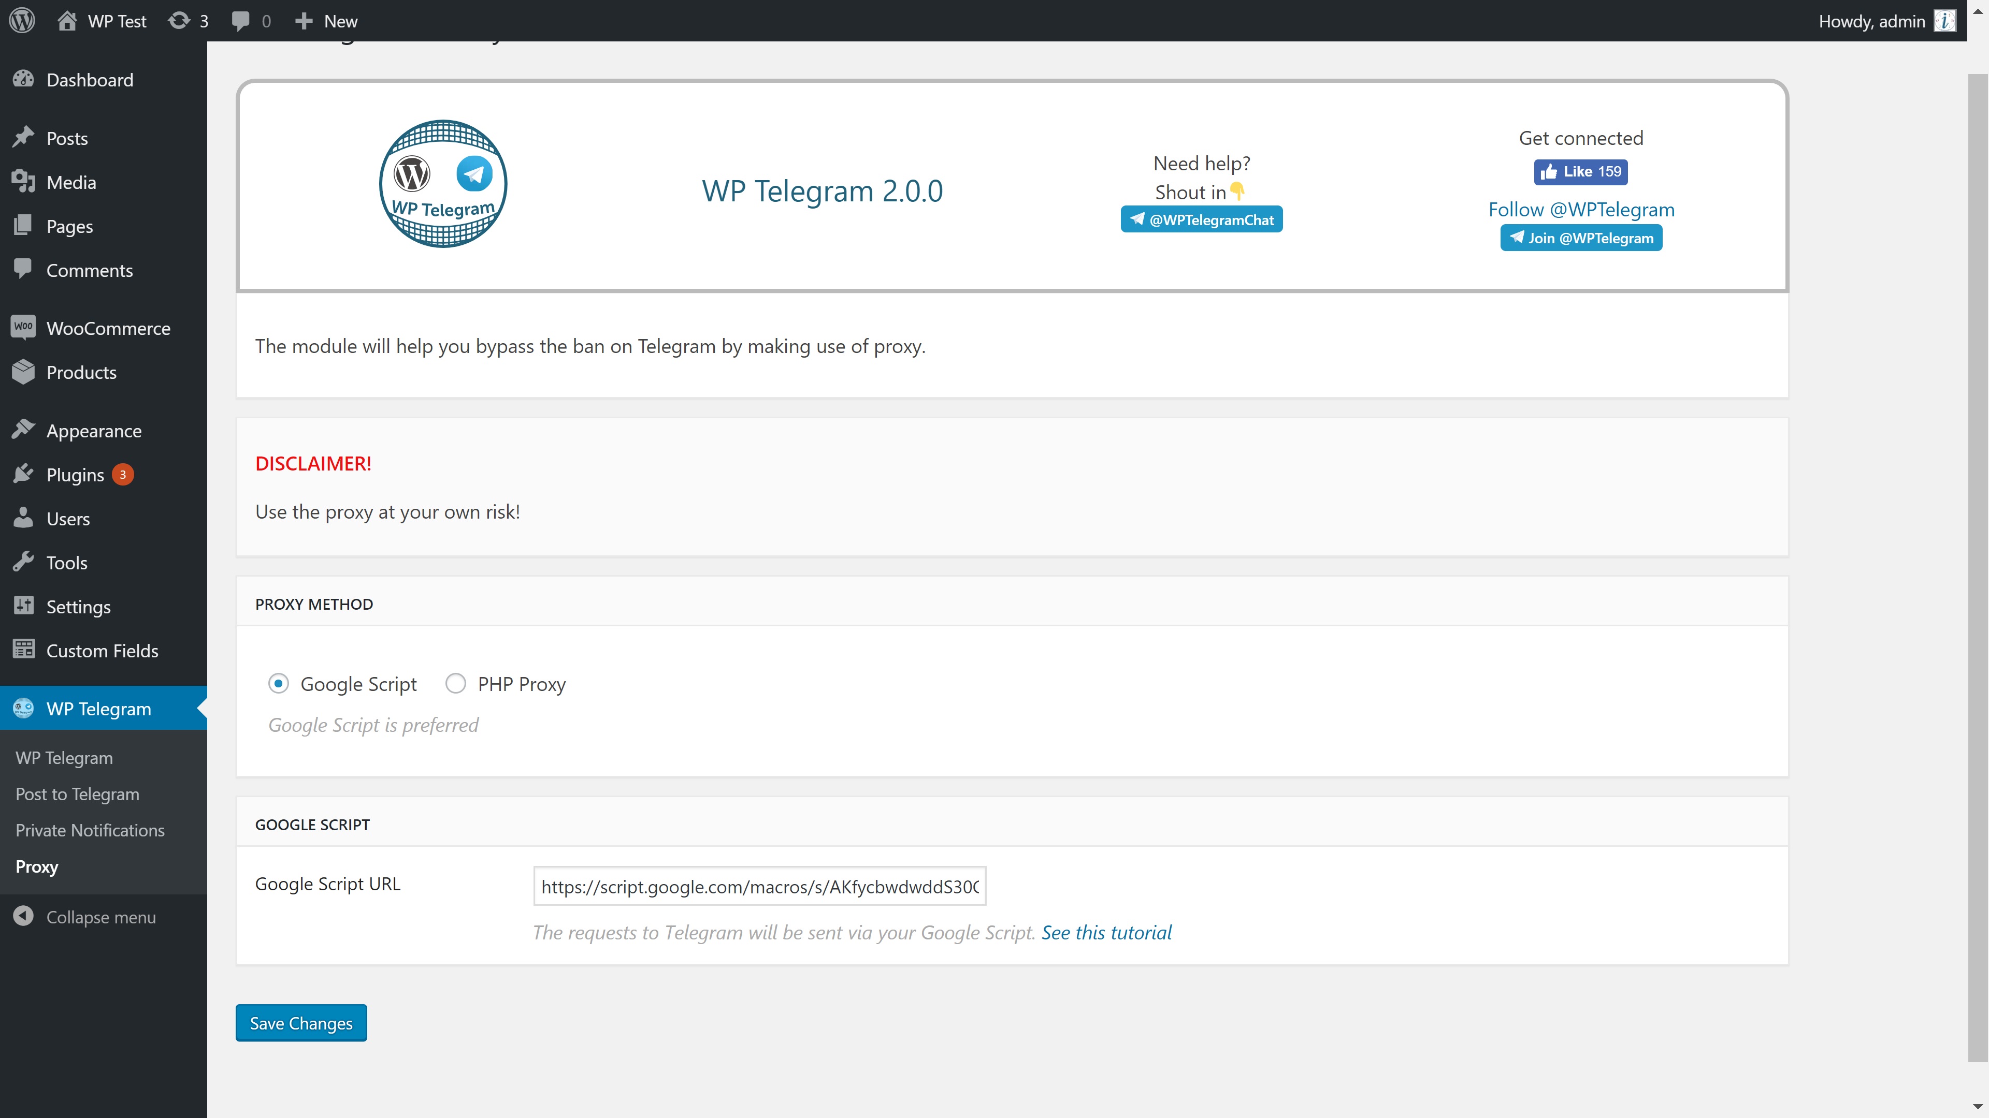Click the Custom Fields icon in sidebar

(23, 650)
